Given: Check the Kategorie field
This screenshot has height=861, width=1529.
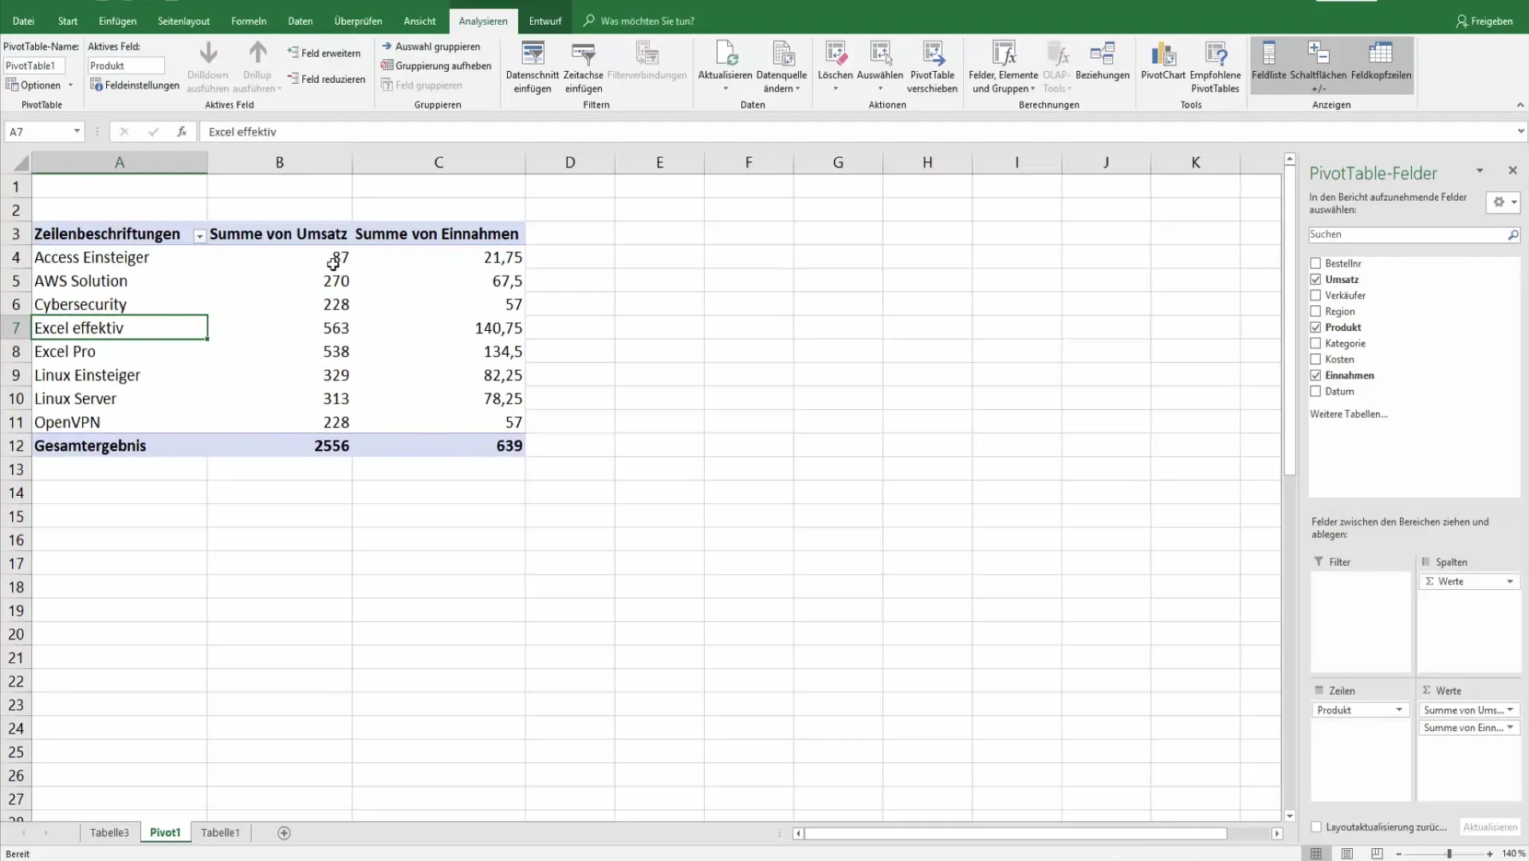Looking at the screenshot, I should 1315,343.
